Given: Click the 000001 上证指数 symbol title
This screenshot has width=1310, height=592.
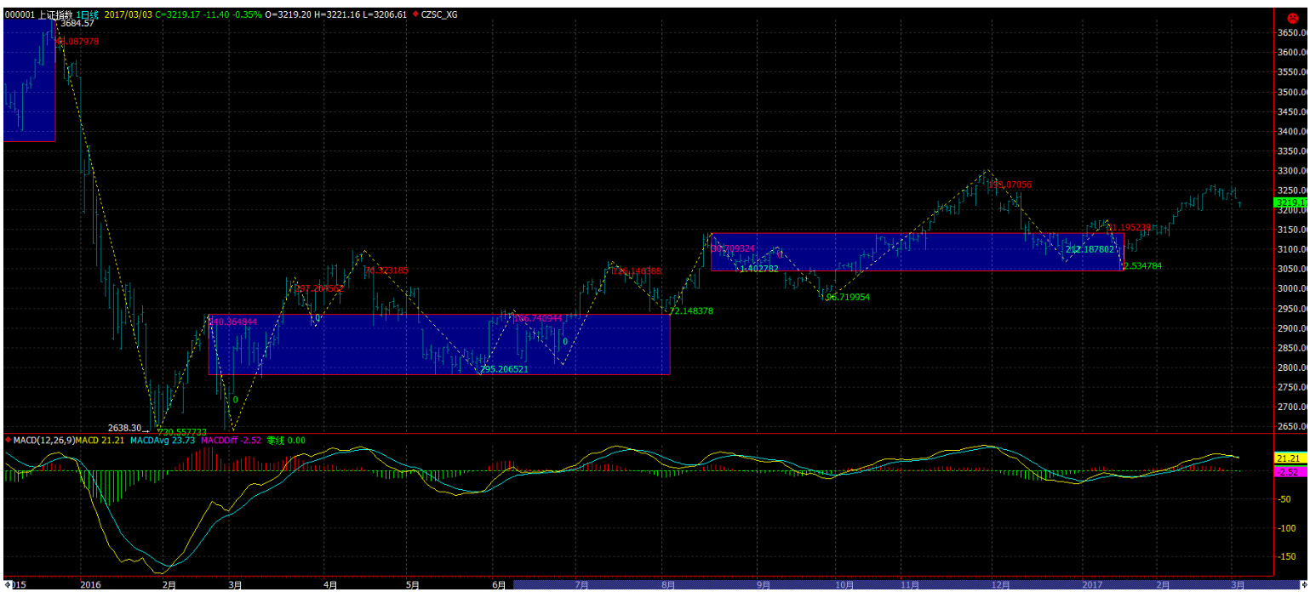Looking at the screenshot, I should 39,14.
